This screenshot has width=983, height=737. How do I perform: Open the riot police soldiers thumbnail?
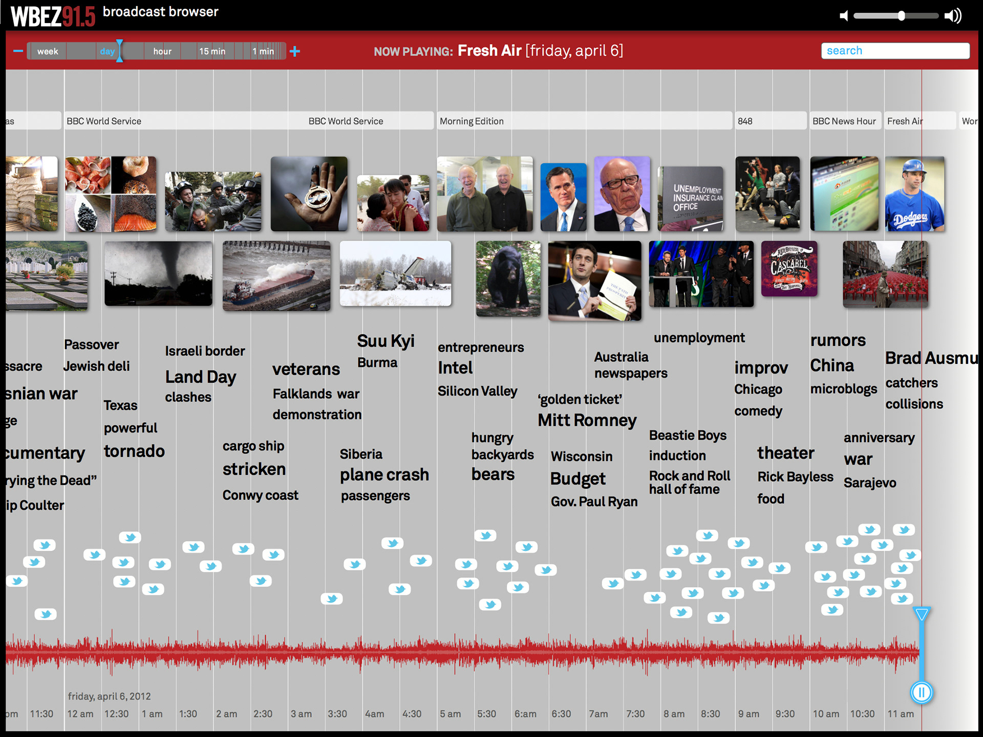213,202
